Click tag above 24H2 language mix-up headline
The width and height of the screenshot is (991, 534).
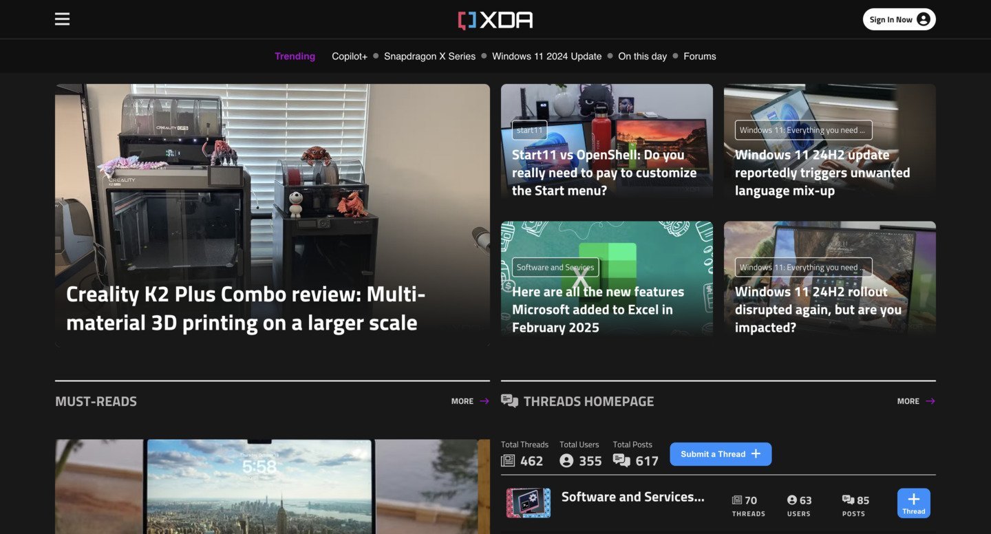pyautogui.click(x=803, y=130)
